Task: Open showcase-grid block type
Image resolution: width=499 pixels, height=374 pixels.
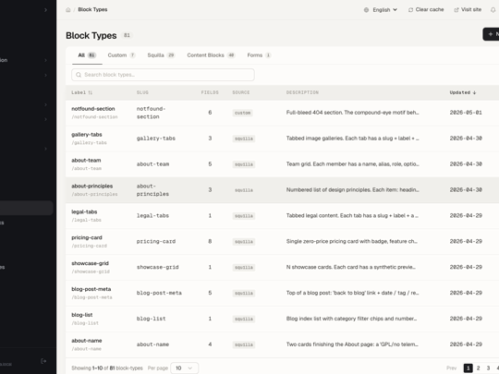Action: (90, 263)
